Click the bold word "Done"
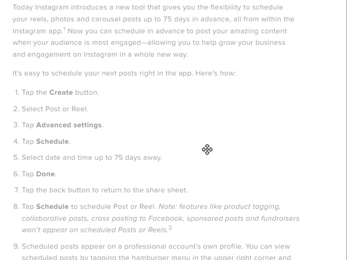 click(45, 174)
